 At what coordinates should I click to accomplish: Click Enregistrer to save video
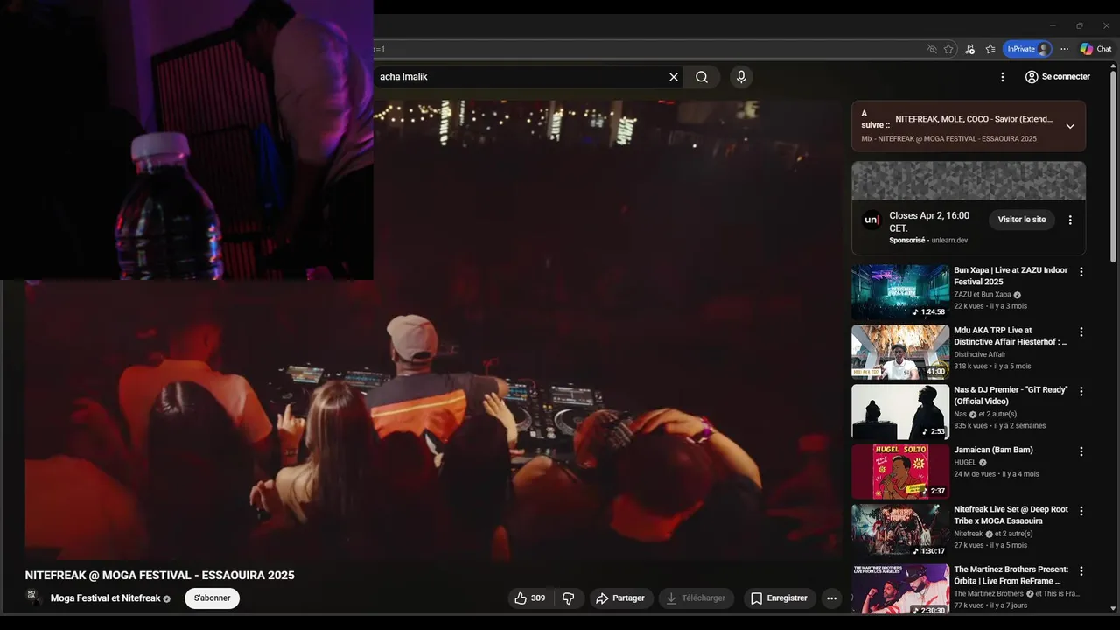click(x=780, y=598)
